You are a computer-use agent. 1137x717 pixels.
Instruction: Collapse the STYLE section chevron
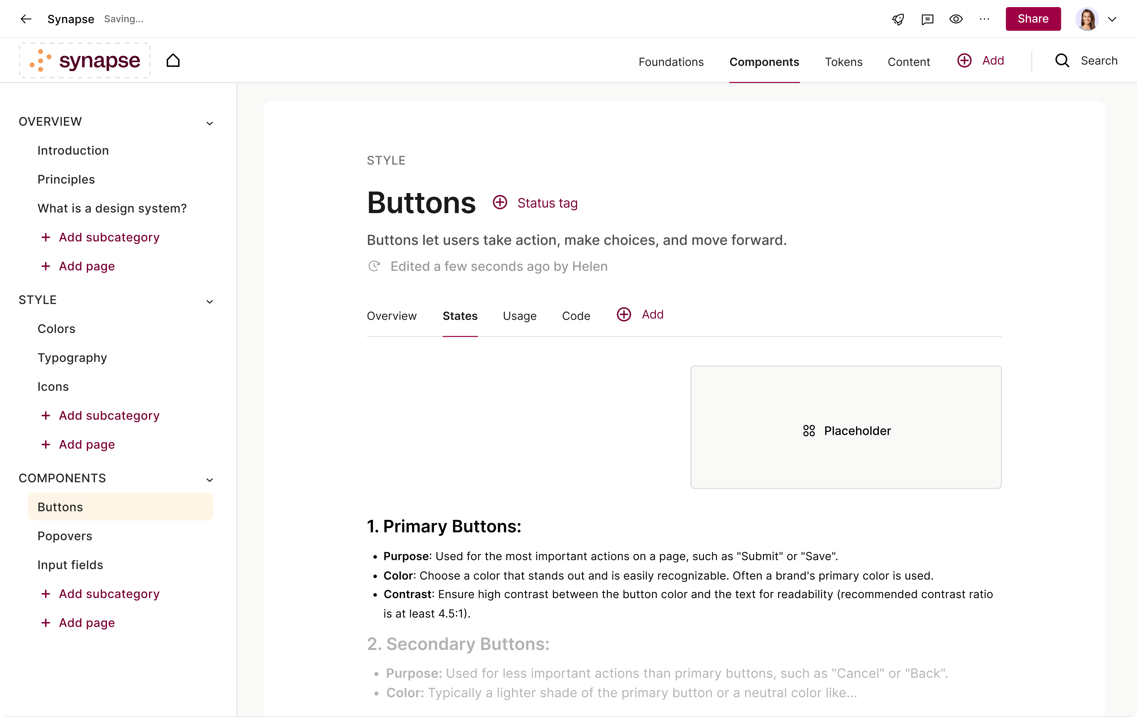click(x=210, y=301)
